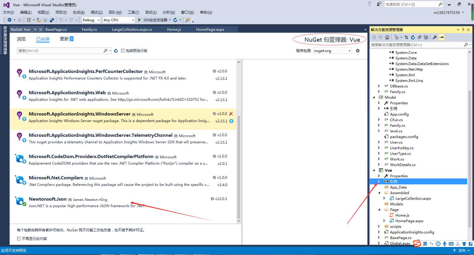Click the Sogou input method S logo
474x255 pixels.
(x=417, y=243)
